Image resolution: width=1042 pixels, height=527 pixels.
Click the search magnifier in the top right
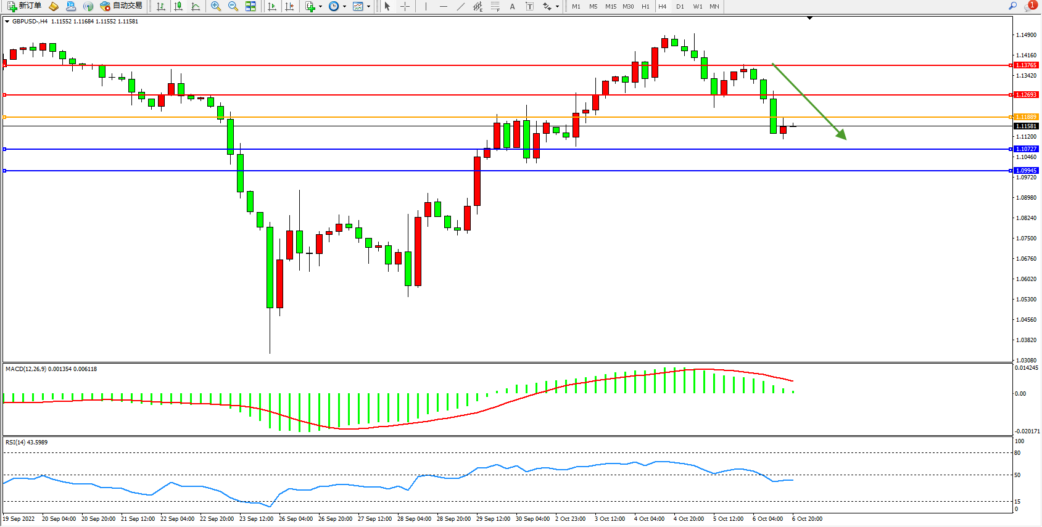click(1012, 6)
